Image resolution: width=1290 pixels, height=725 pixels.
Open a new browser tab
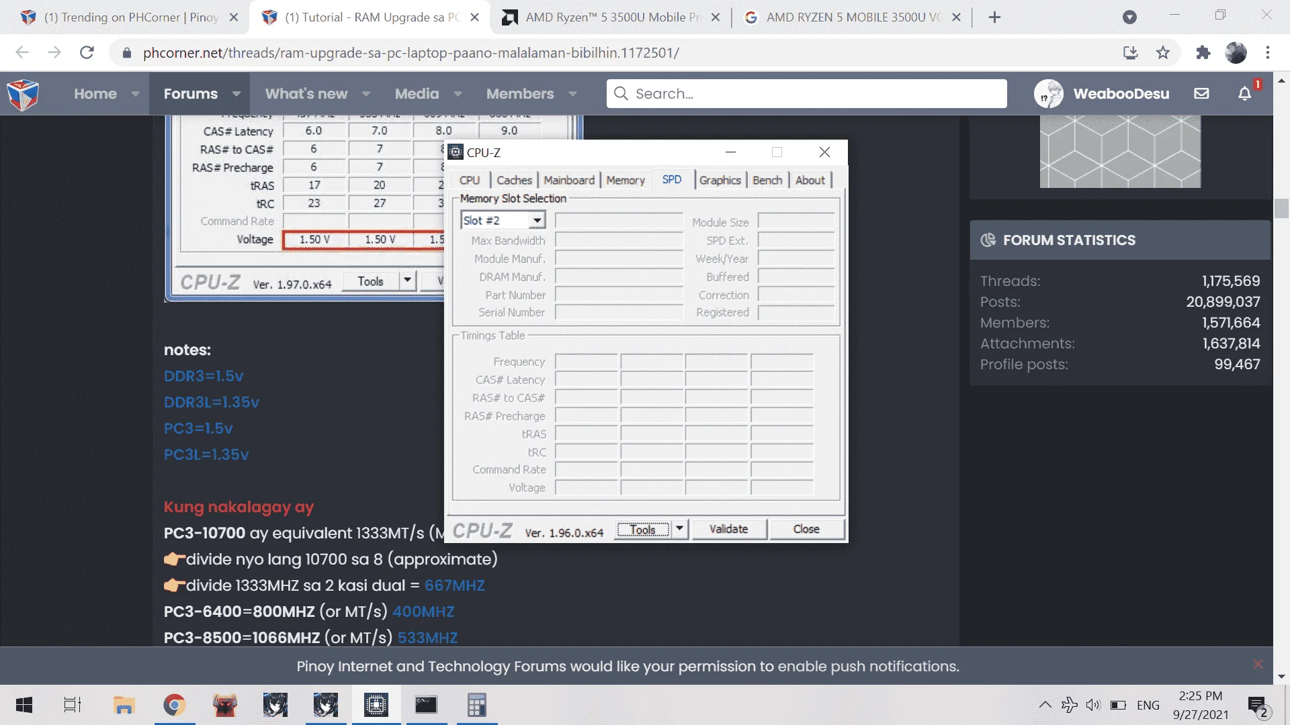(995, 17)
